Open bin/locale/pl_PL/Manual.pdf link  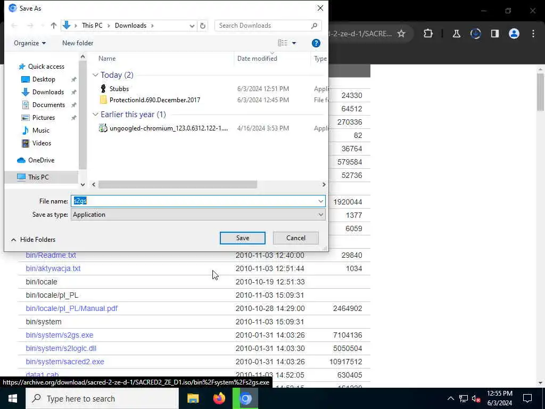[x=72, y=308]
